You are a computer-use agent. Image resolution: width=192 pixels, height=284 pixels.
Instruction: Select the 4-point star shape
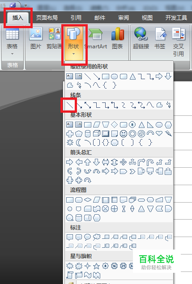tap(88, 266)
